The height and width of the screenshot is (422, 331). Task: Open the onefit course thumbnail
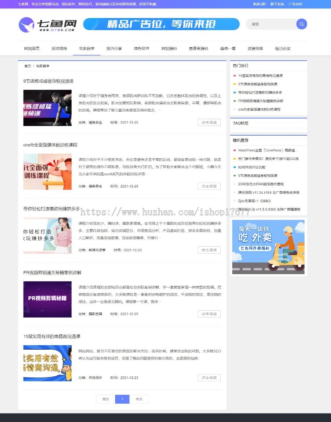pos(47,172)
